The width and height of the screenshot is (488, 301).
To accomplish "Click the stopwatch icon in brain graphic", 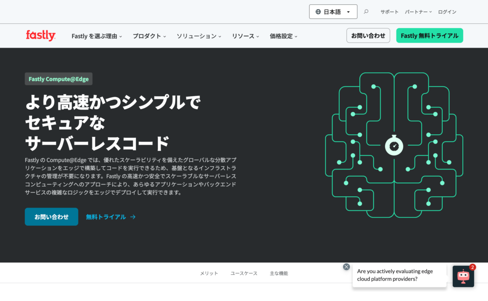I will (x=394, y=145).
